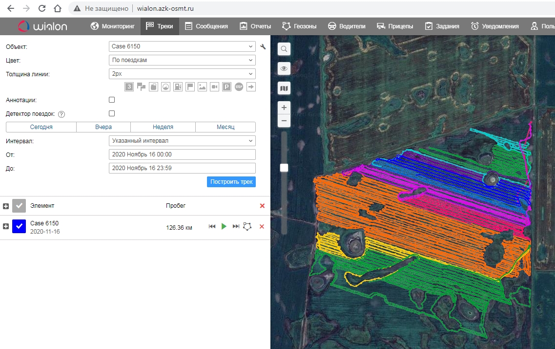This screenshot has width=555, height=349.
Task: Uncheck the blue Case 6150 track checkbox
Action: 19,226
